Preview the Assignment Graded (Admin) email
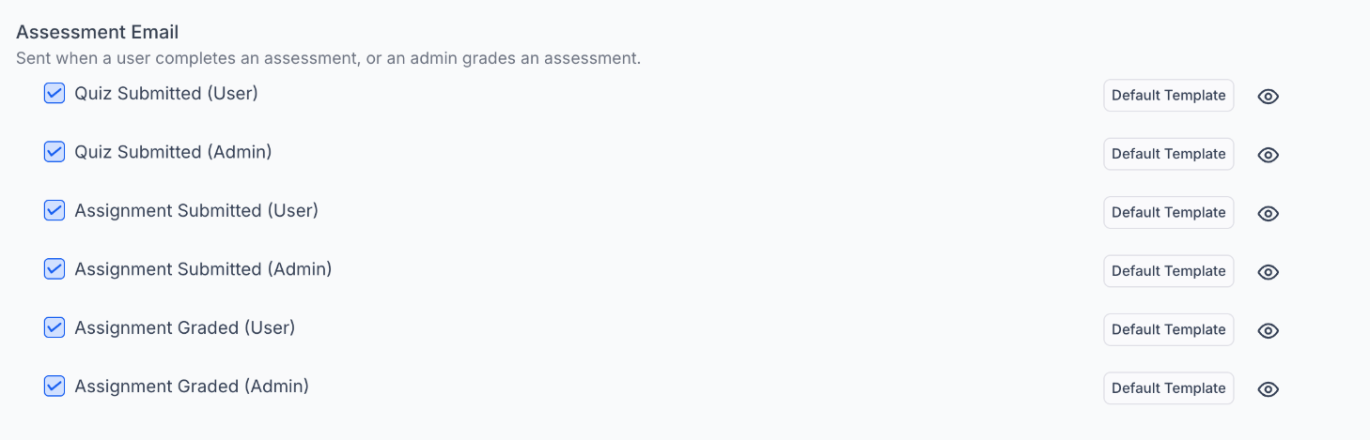Image resolution: width=1370 pixels, height=440 pixels. pos(1269,389)
